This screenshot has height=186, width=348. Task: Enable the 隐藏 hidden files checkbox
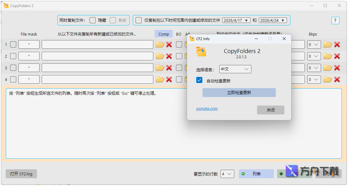point(93,20)
